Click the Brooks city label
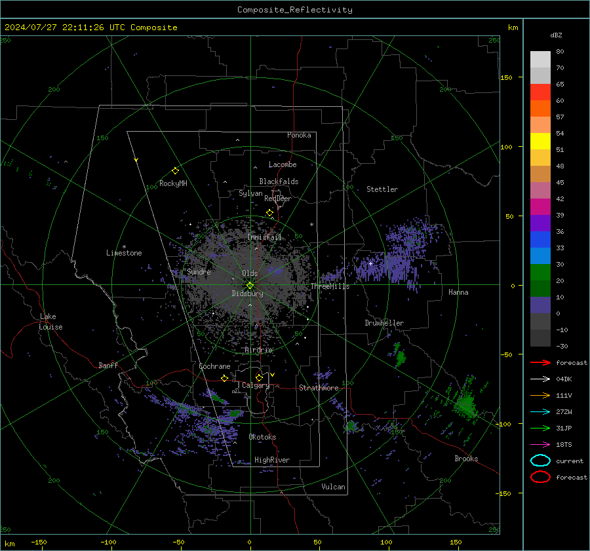This screenshot has width=590, height=551. pos(466,459)
